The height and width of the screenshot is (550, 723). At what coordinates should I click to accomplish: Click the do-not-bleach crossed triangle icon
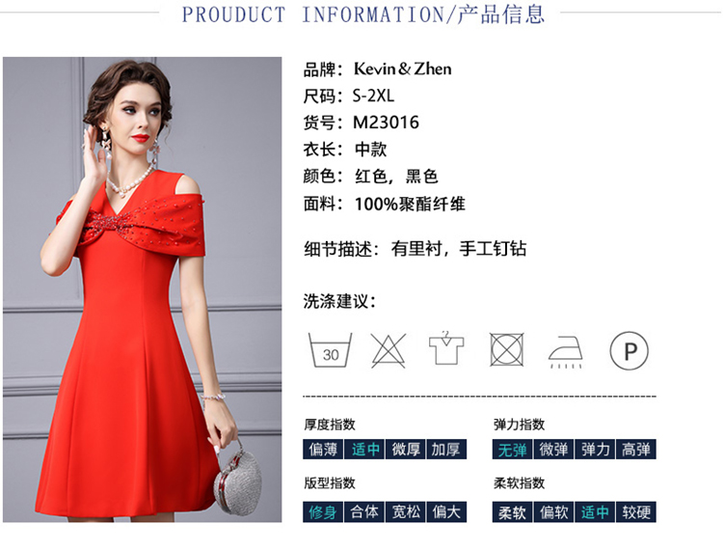pos(388,350)
